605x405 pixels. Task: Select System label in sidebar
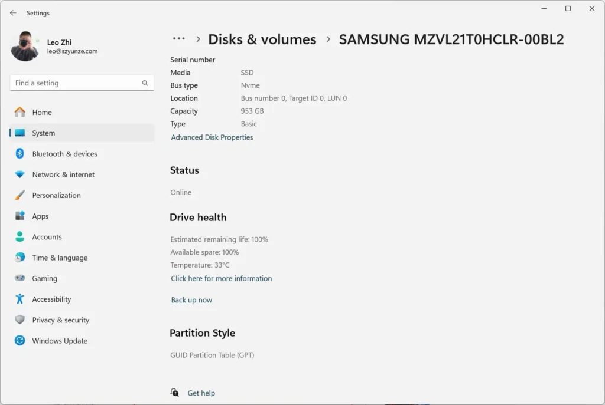[x=43, y=133]
